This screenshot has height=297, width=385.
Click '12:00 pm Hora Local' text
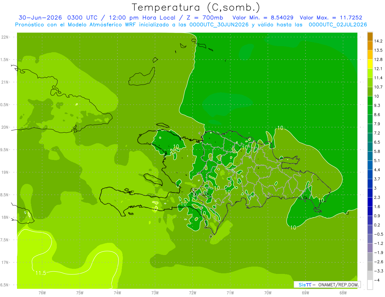coord(142,18)
